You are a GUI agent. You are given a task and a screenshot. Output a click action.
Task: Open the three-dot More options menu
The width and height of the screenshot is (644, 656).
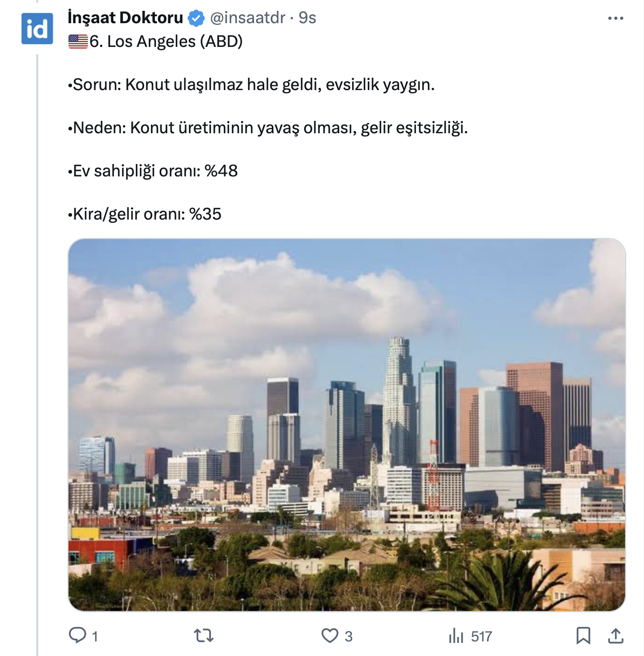[615, 18]
